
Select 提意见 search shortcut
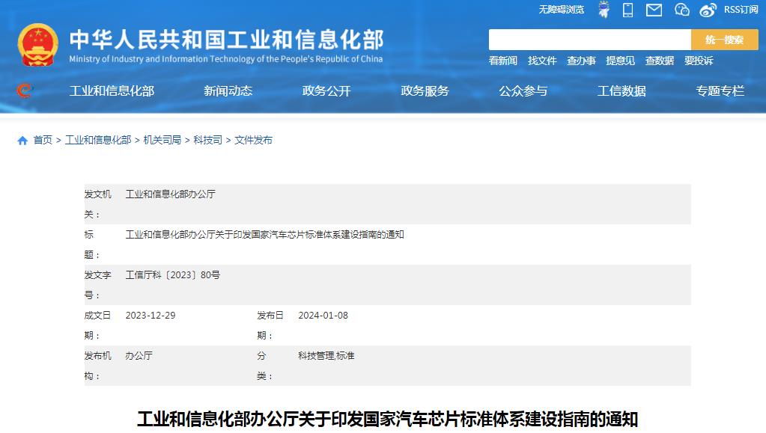[x=621, y=61]
